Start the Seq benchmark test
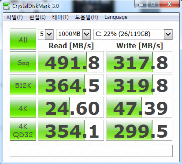 point(23,62)
